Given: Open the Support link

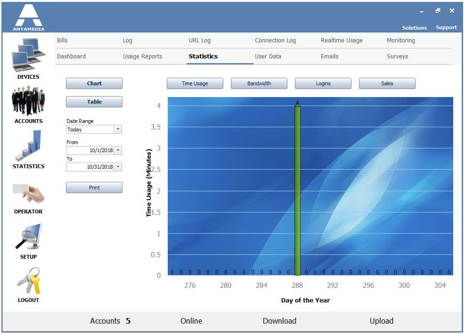Looking at the screenshot, I should click(446, 27).
